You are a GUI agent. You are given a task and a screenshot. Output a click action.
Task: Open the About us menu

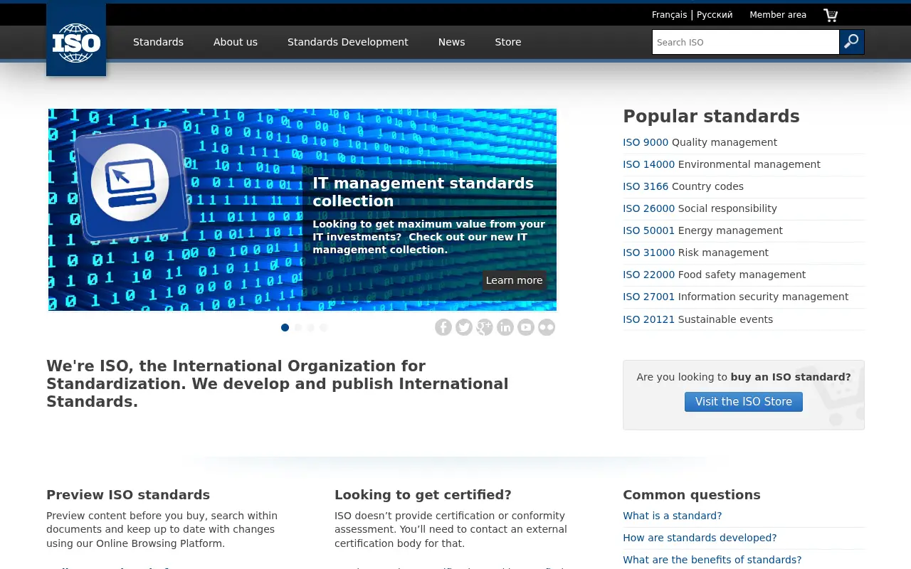236,42
